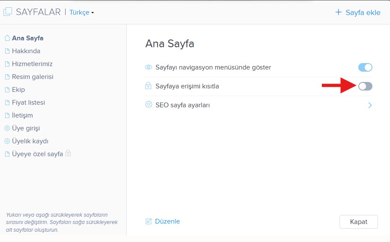390x242 pixels.
Task: Click the Düzenle link
Action: point(168,221)
